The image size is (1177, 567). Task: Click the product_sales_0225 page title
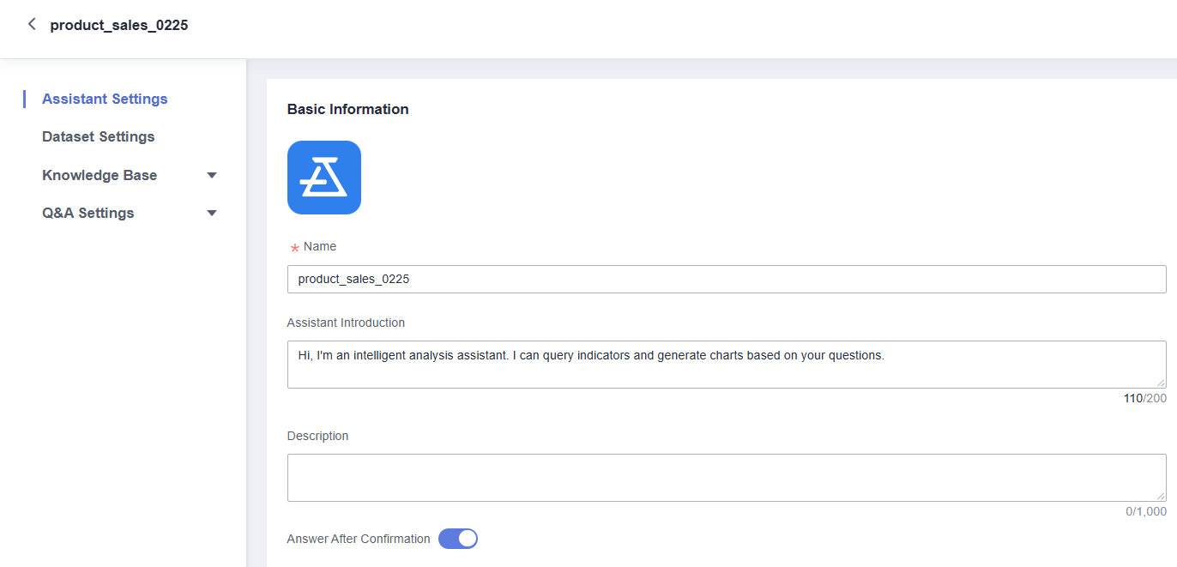(x=119, y=25)
